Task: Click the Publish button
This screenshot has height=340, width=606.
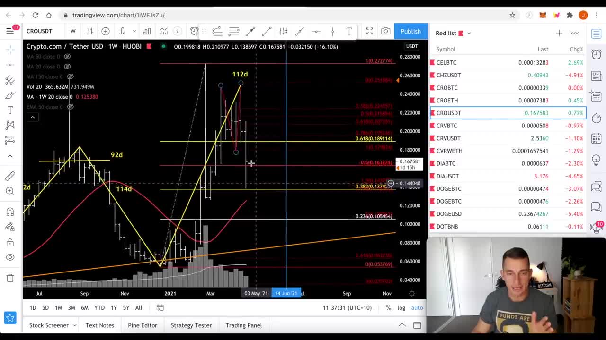Action: [410, 31]
